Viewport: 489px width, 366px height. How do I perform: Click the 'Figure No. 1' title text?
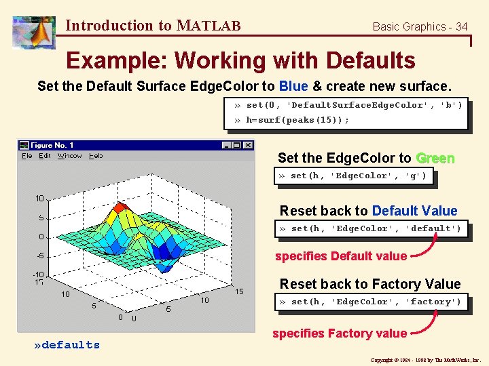52,145
